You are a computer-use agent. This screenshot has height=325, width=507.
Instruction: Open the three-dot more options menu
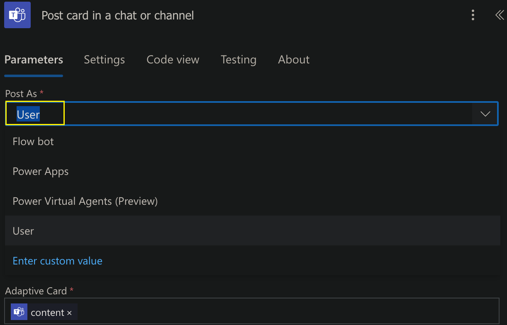coord(473,15)
